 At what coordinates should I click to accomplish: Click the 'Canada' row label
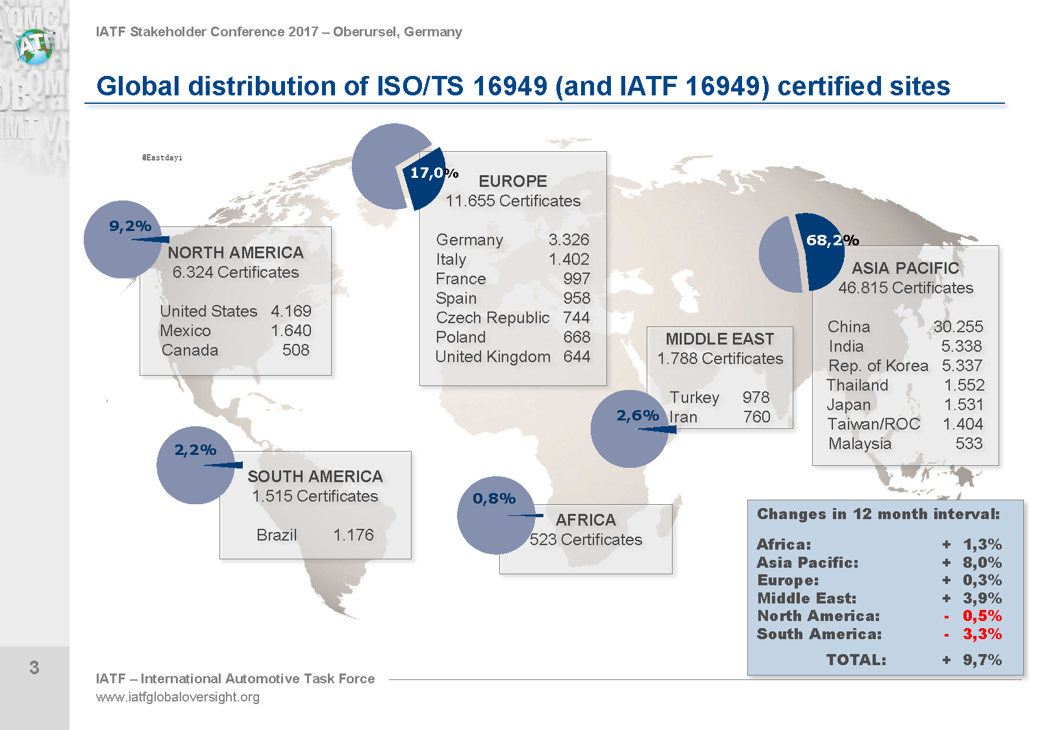coord(190,350)
